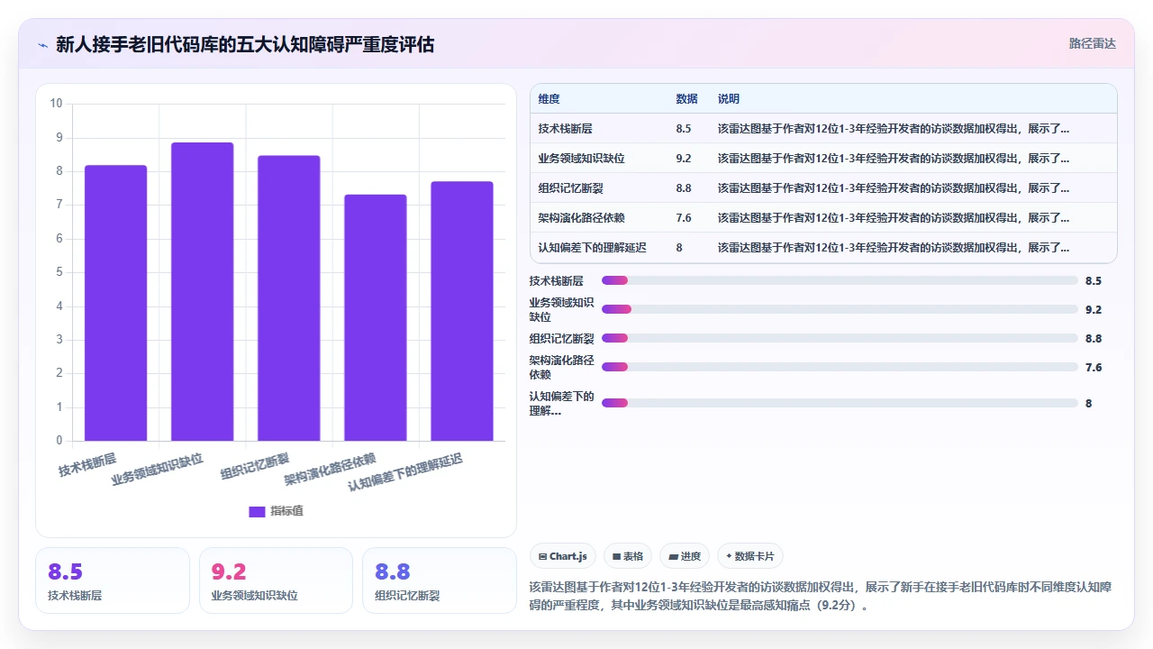Image resolution: width=1153 pixels, height=649 pixels.
Task: Click the lightning icon beside the dashboard title
Action: coord(42,44)
